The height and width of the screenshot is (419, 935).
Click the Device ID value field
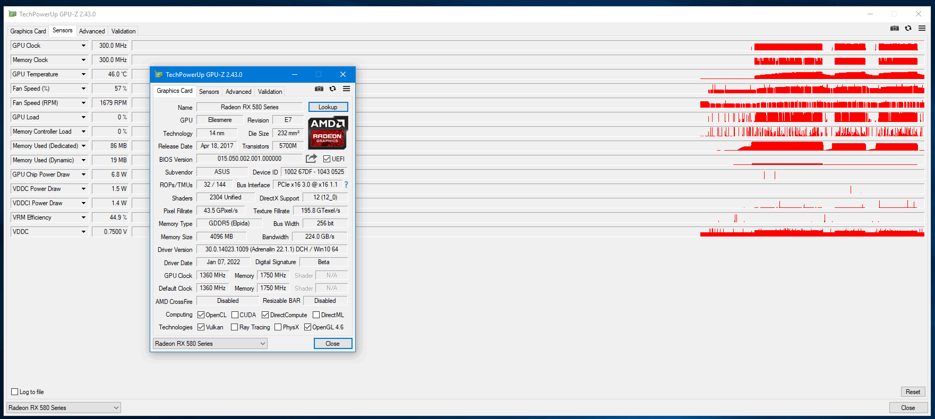click(314, 171)
